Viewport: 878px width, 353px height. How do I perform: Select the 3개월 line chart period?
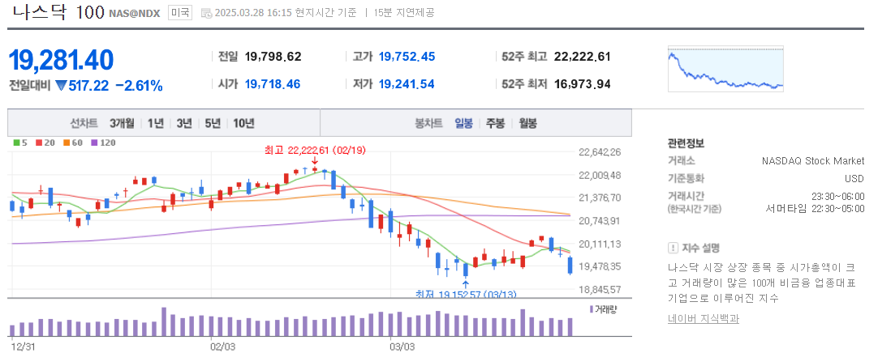point(122,123)
